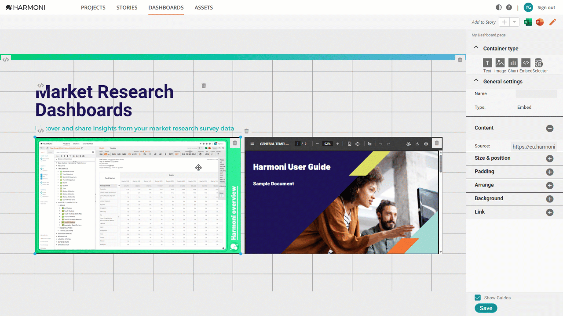The image size is (563, 316).
Task: Click the Harmoni User Guide PDF page
Action: pyautogui.click(x=341, y=201)
